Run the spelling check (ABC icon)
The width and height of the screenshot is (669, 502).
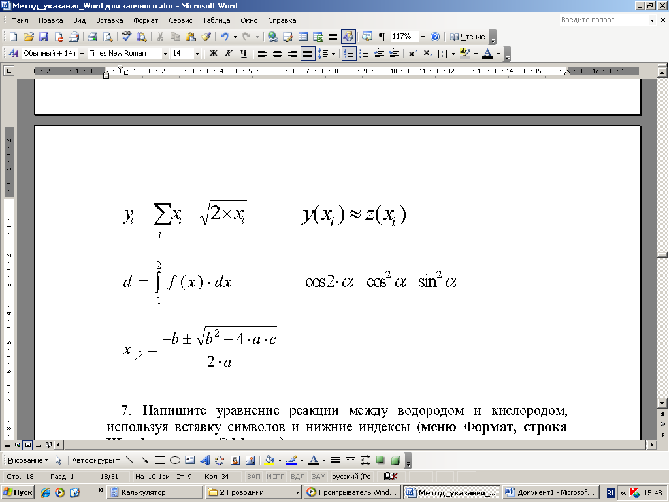coord(126,37)
